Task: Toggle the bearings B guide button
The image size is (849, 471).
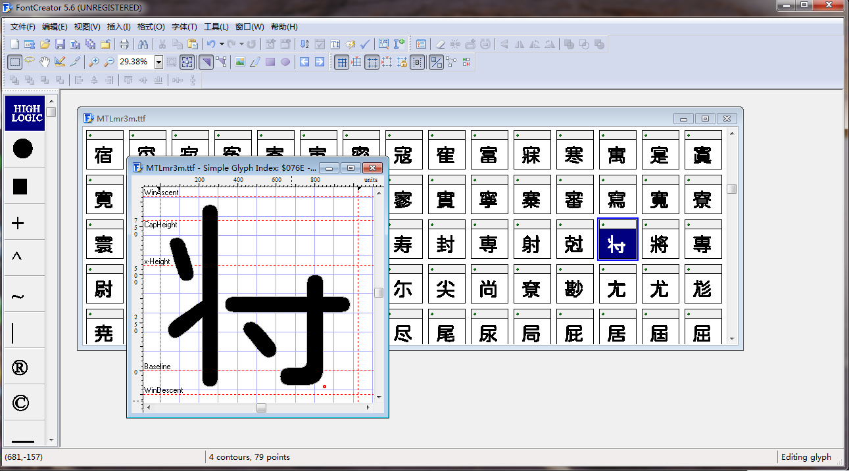Action: [418, 62]
